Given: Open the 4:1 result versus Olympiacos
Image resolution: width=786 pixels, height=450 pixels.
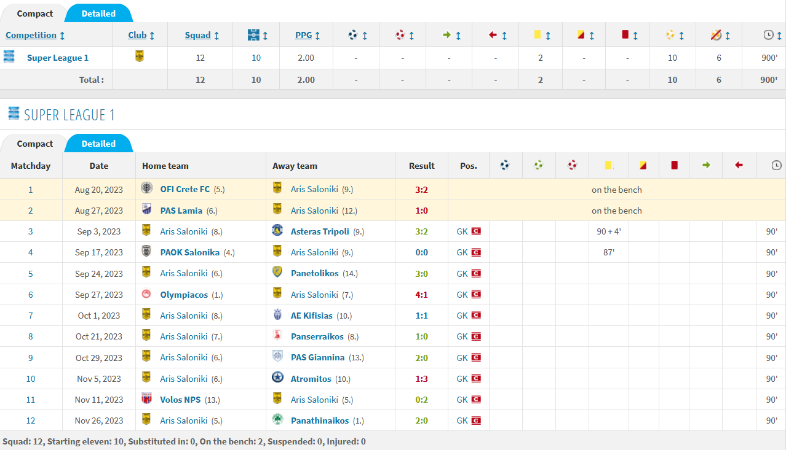Looking at the screenshot, I should click(421, 295).
